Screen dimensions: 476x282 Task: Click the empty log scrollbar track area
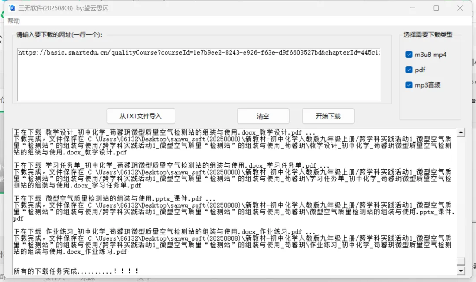coord(461,198)
